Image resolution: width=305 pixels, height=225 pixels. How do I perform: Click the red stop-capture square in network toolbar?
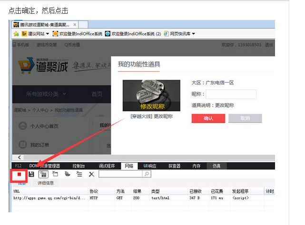click(19, 174)
